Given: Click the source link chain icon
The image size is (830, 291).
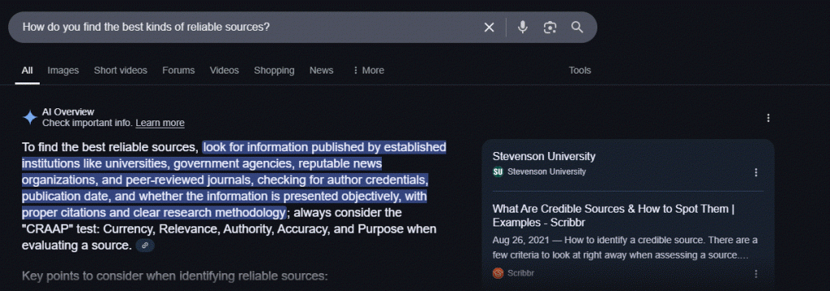Looking at the screenshot, I should point(145,246).
